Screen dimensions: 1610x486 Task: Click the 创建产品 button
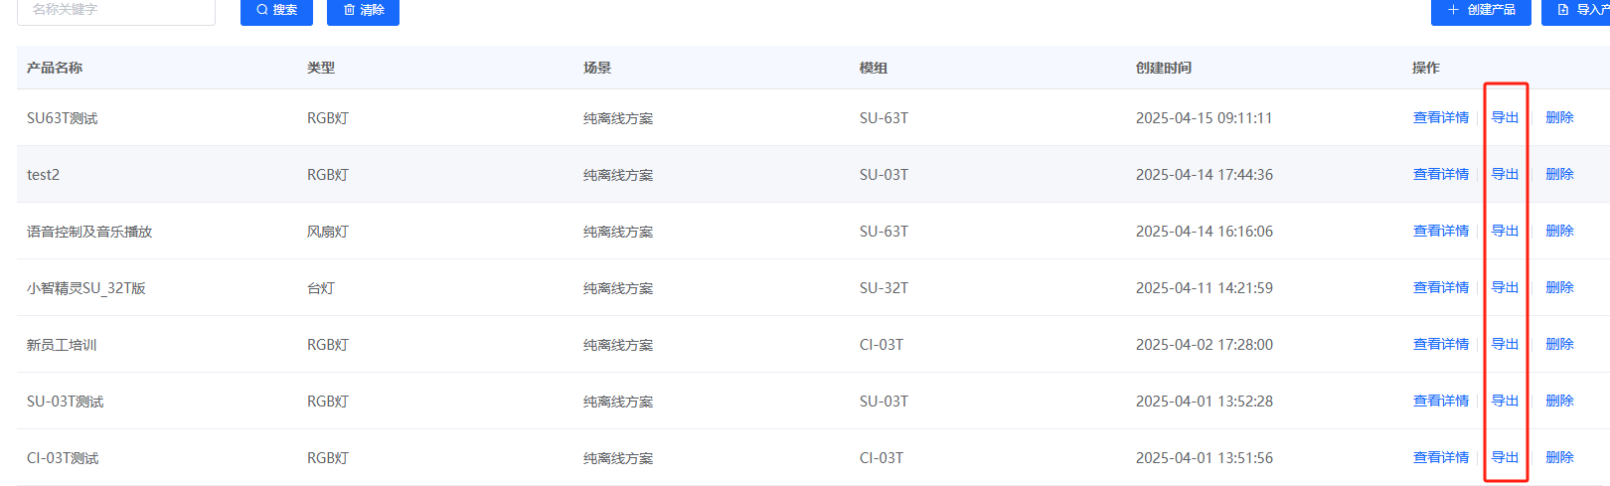[1481, 10]
